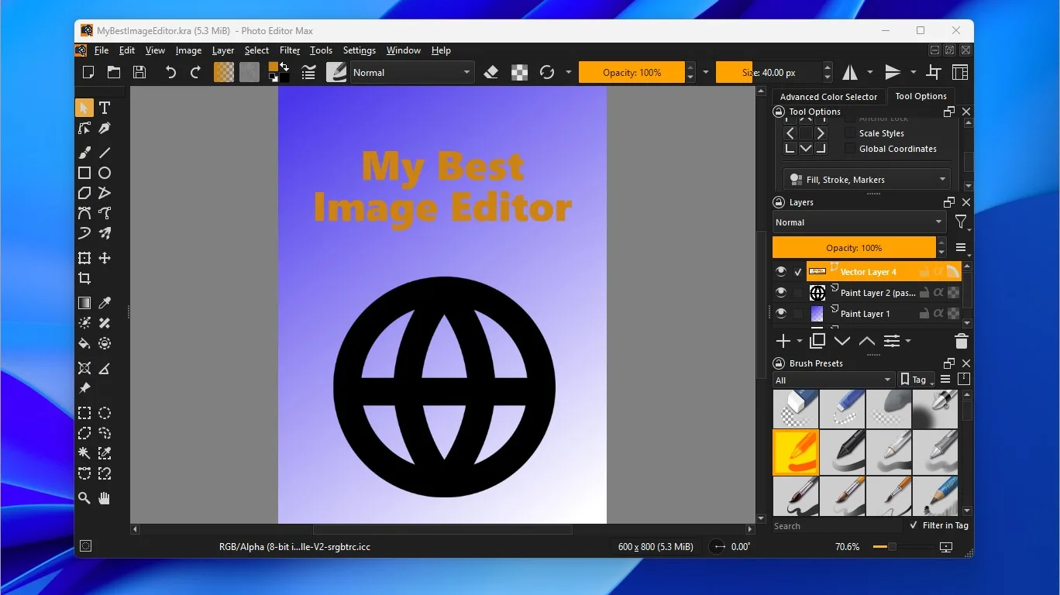Select the Pan hand tool

(x=105, y=498)
